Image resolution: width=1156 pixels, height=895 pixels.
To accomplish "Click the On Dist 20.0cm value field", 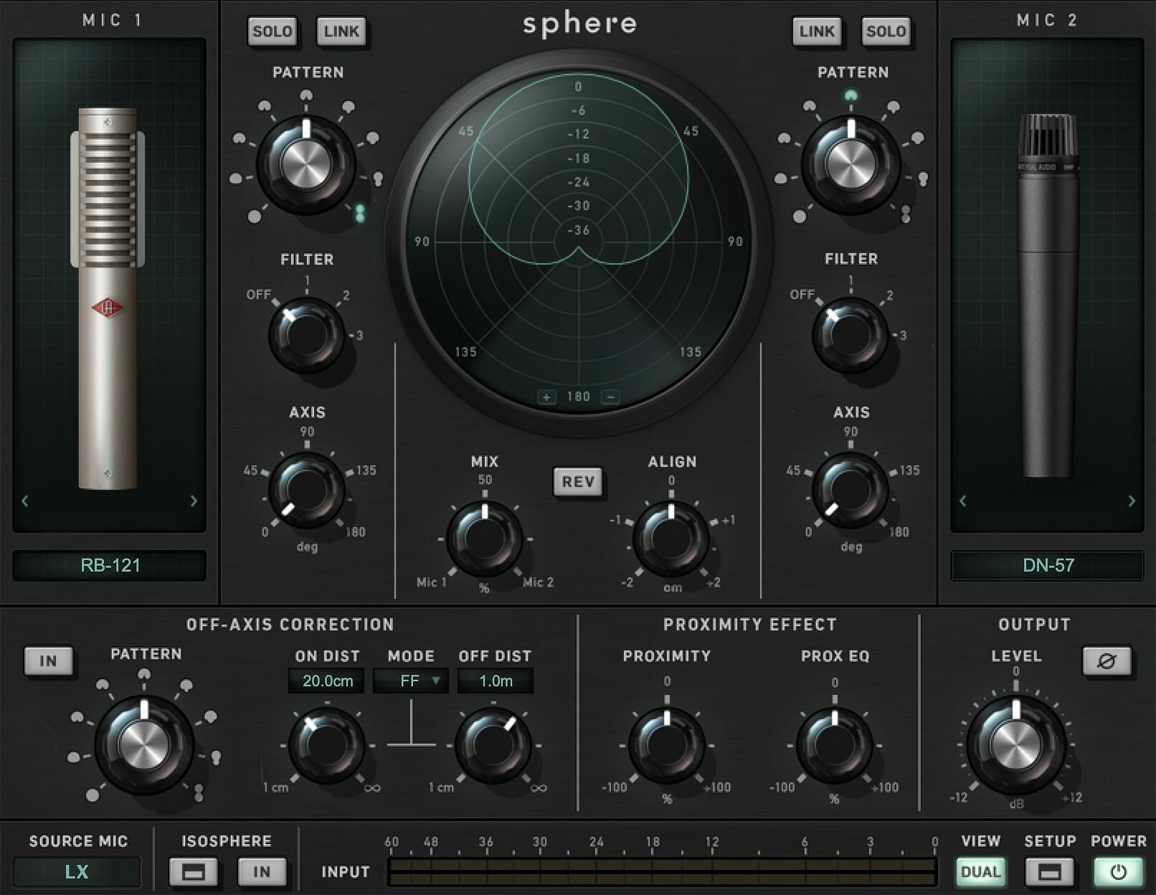I will tap(327, 681).
